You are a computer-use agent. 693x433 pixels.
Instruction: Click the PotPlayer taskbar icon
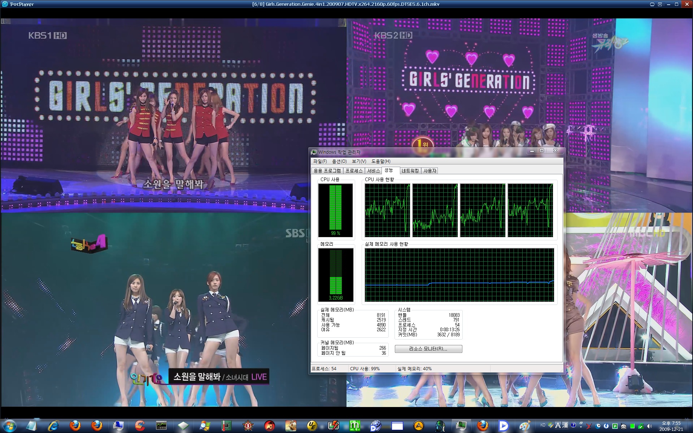coord(503,426)
